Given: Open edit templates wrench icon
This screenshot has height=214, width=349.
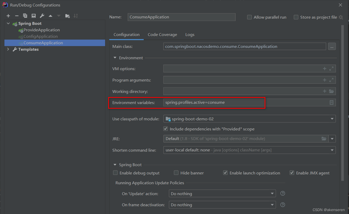Looking at the screenshot, I should [x=42, y=16].
